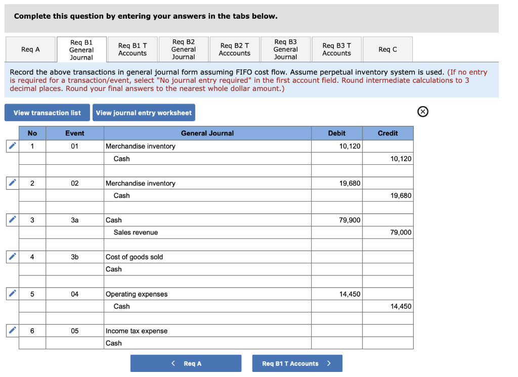
Task: Switch to the Req A tab
Action: [x=30, y=49]
